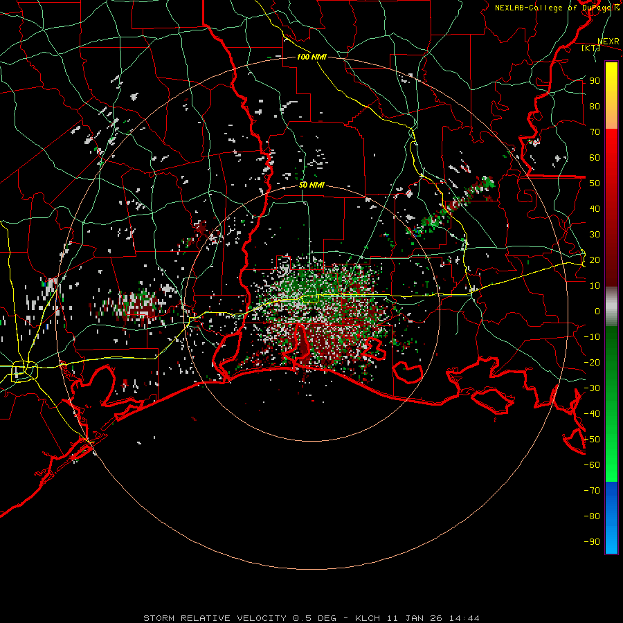Image resolution: width=623 pixels, height=623 pixels.
Task: Select the -20 value on velocity scale
Action: [592, 363]
